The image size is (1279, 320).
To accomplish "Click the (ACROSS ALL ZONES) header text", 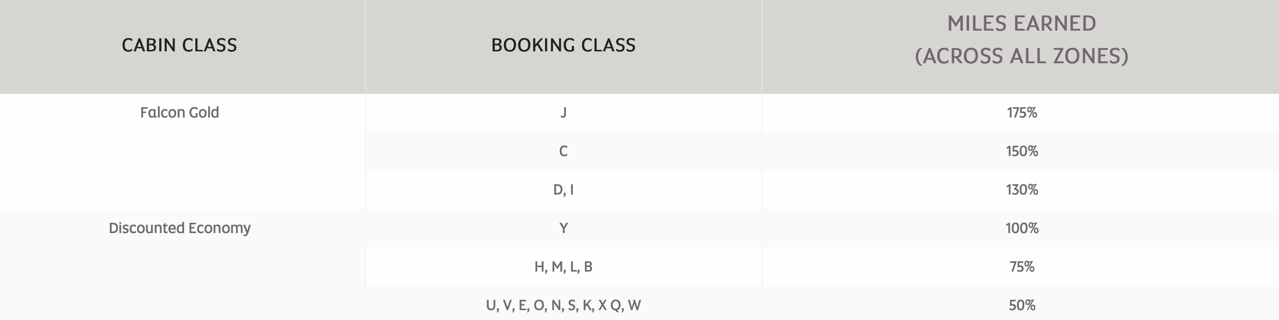I will [x=1021, y=56].
